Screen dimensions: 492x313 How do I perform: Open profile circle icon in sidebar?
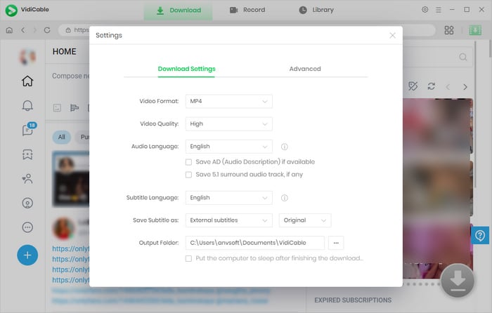tap(27, 203)
